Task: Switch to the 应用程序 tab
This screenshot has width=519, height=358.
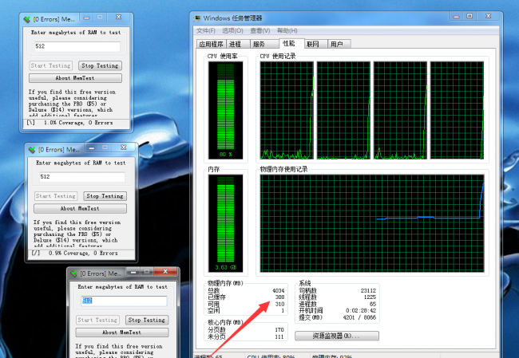Action: [211, 44]
